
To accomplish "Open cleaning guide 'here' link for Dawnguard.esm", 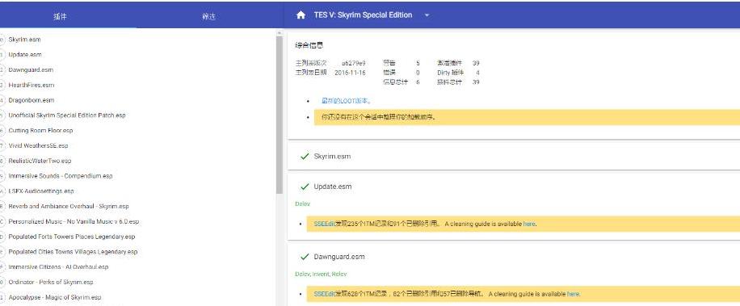I will (573, 294).
